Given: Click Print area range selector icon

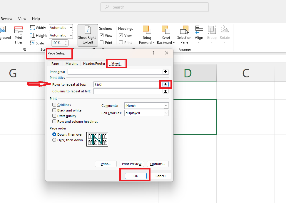Looking at the screenshot, I should pos(165,72).
